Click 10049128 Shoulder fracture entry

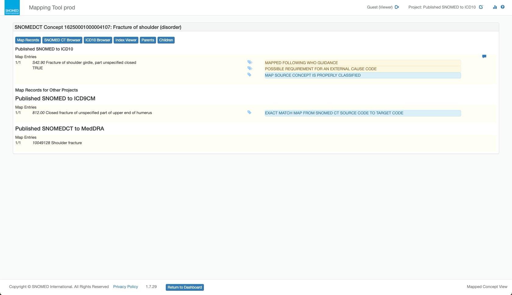(57, 143)
